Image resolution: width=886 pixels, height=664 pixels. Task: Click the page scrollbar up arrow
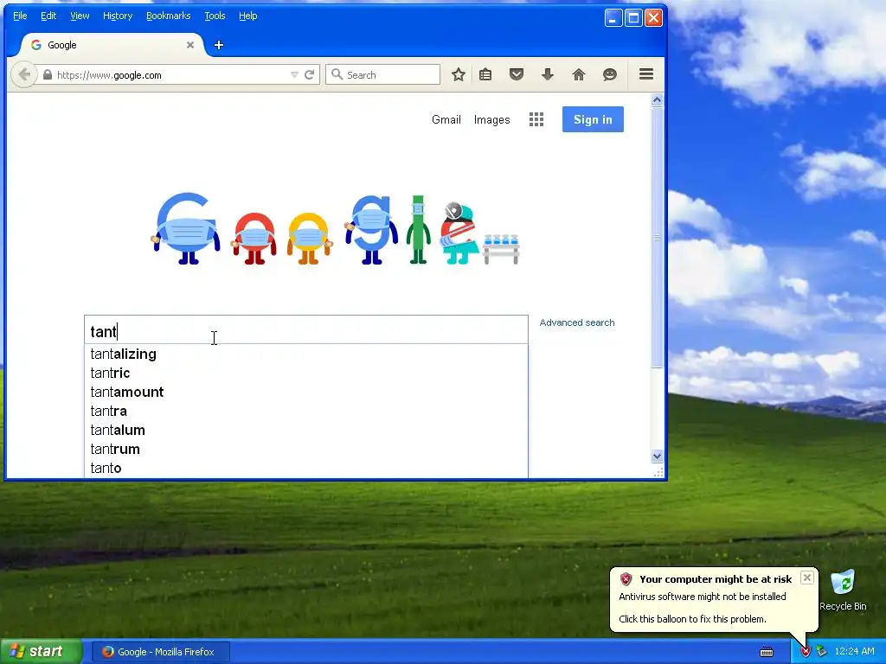[657, 100]
